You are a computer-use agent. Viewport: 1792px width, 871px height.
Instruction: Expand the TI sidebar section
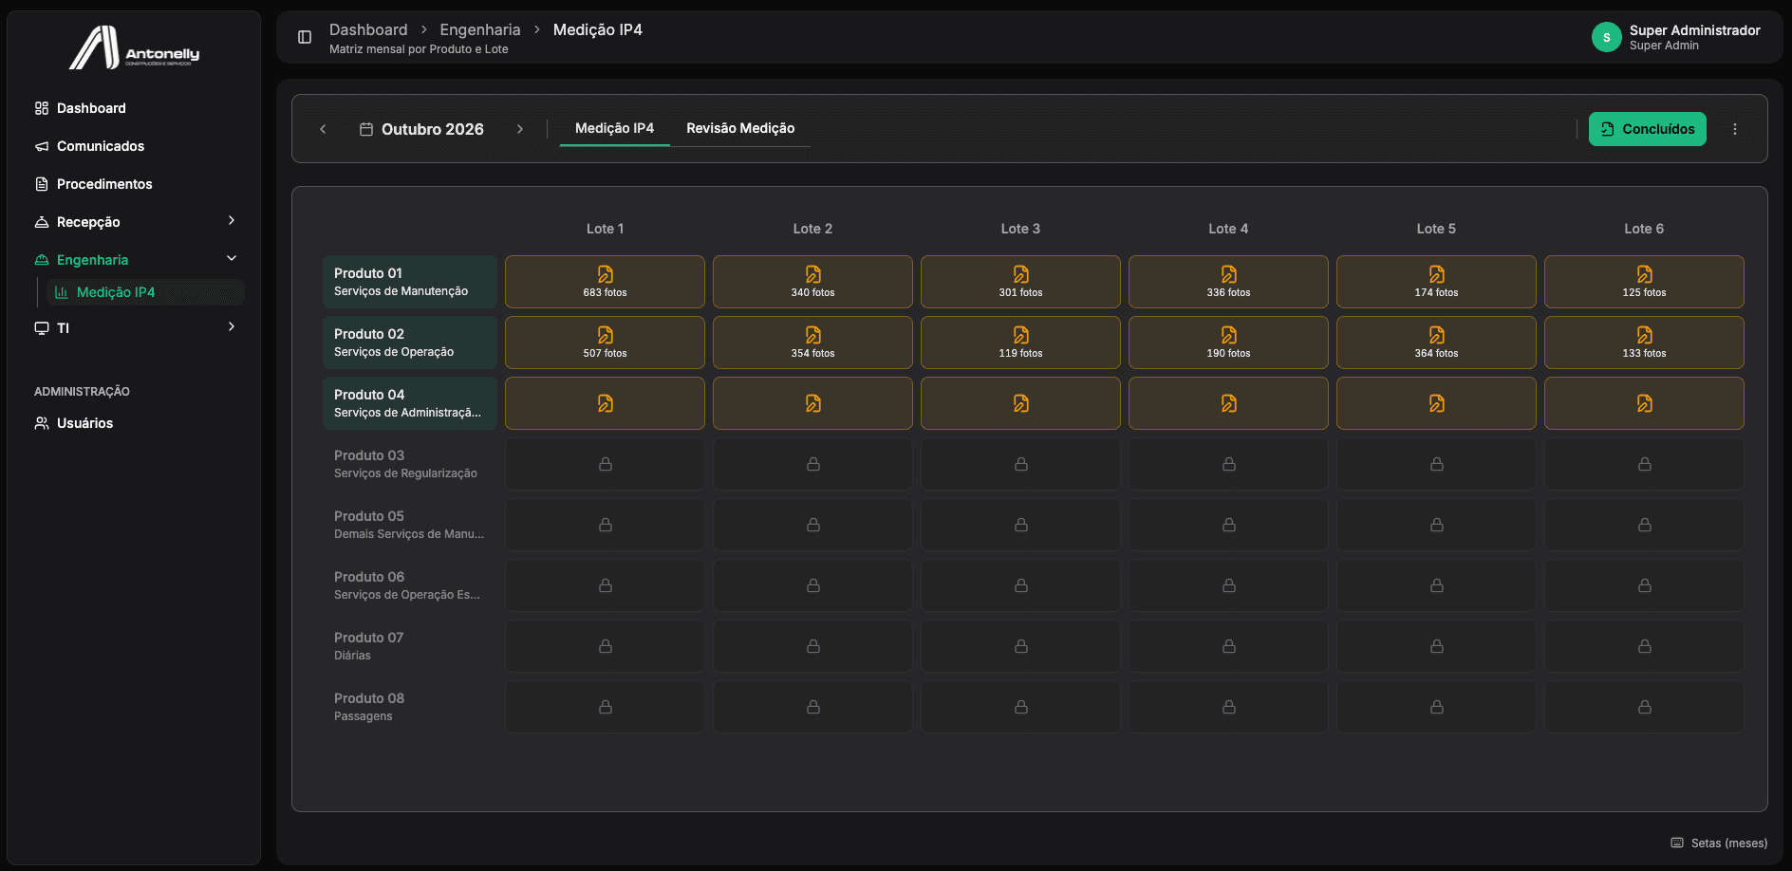click(135, 327)
